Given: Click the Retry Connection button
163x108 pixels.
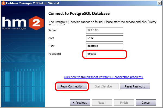Looking at the screenshot, I should point(72,86).
